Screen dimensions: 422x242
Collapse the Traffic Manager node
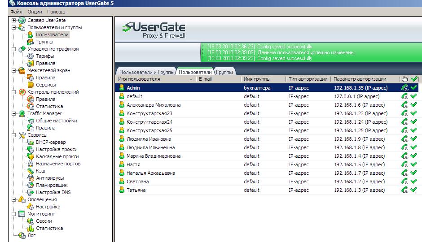click(14, 114)
